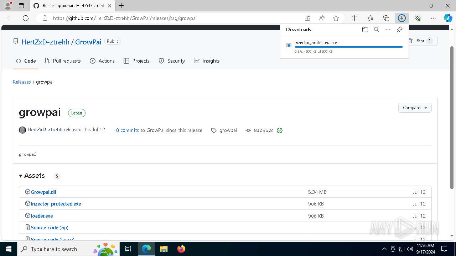Open downloads folder from Downloads panel
This screenshot has width=456, height=256.
click(365, 30)
